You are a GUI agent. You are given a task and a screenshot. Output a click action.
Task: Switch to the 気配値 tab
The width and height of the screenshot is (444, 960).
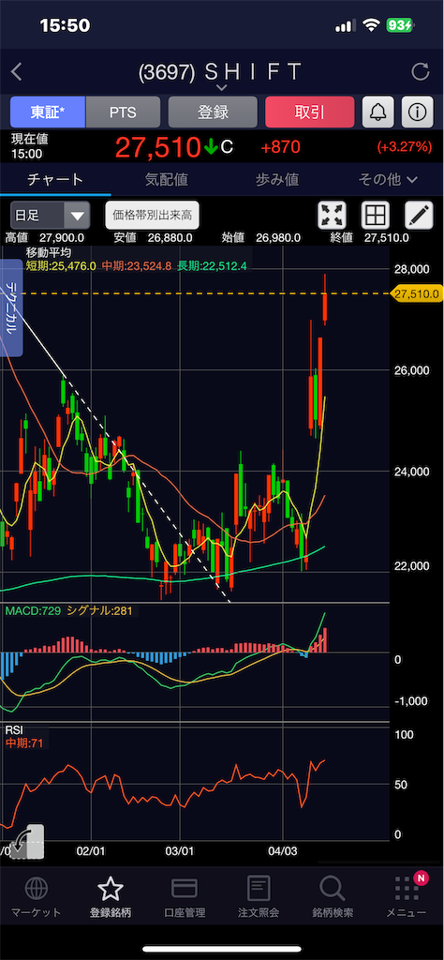[167, 179]
